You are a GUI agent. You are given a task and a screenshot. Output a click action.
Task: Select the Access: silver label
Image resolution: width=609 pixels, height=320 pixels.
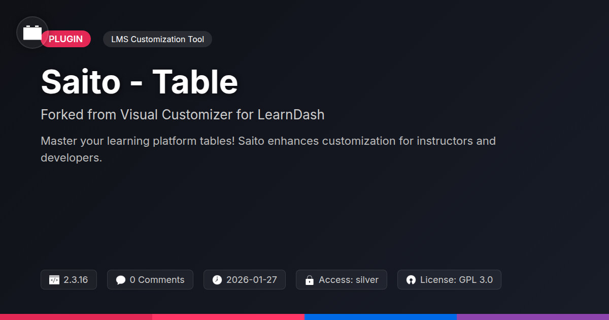click(348, 280)
